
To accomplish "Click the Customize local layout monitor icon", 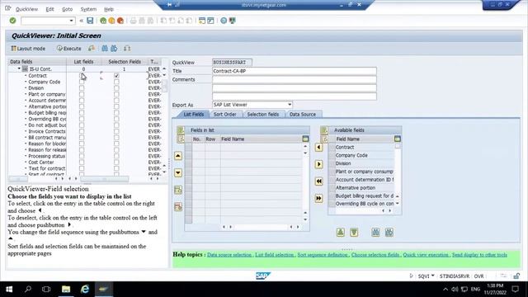I will (x=233, y=21).
